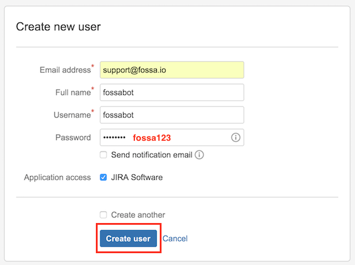The height and width of the screenshot is (265, 355).
Task: Click the "Email address" field label
Action: coord(64,70)
